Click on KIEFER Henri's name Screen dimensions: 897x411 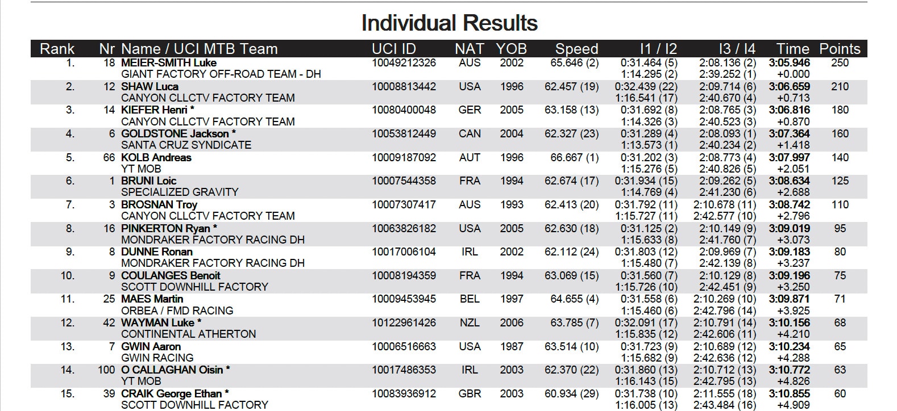pos(154,110)
